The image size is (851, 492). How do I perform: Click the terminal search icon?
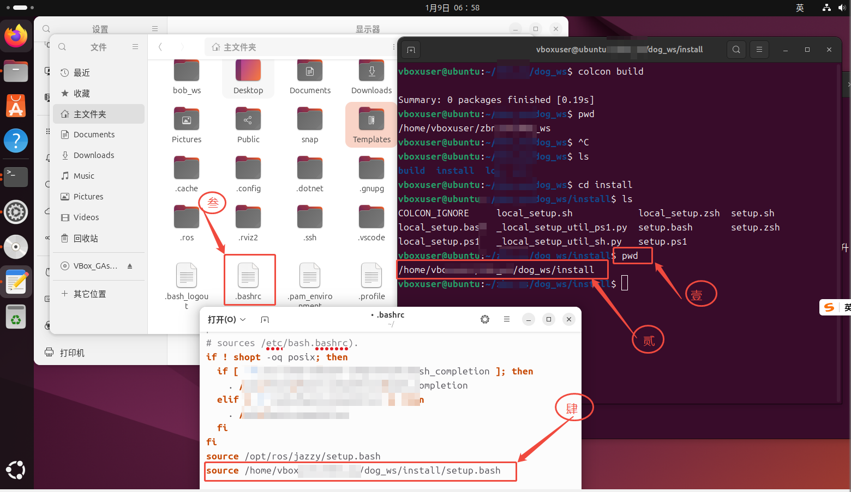(x=736, y=50)
